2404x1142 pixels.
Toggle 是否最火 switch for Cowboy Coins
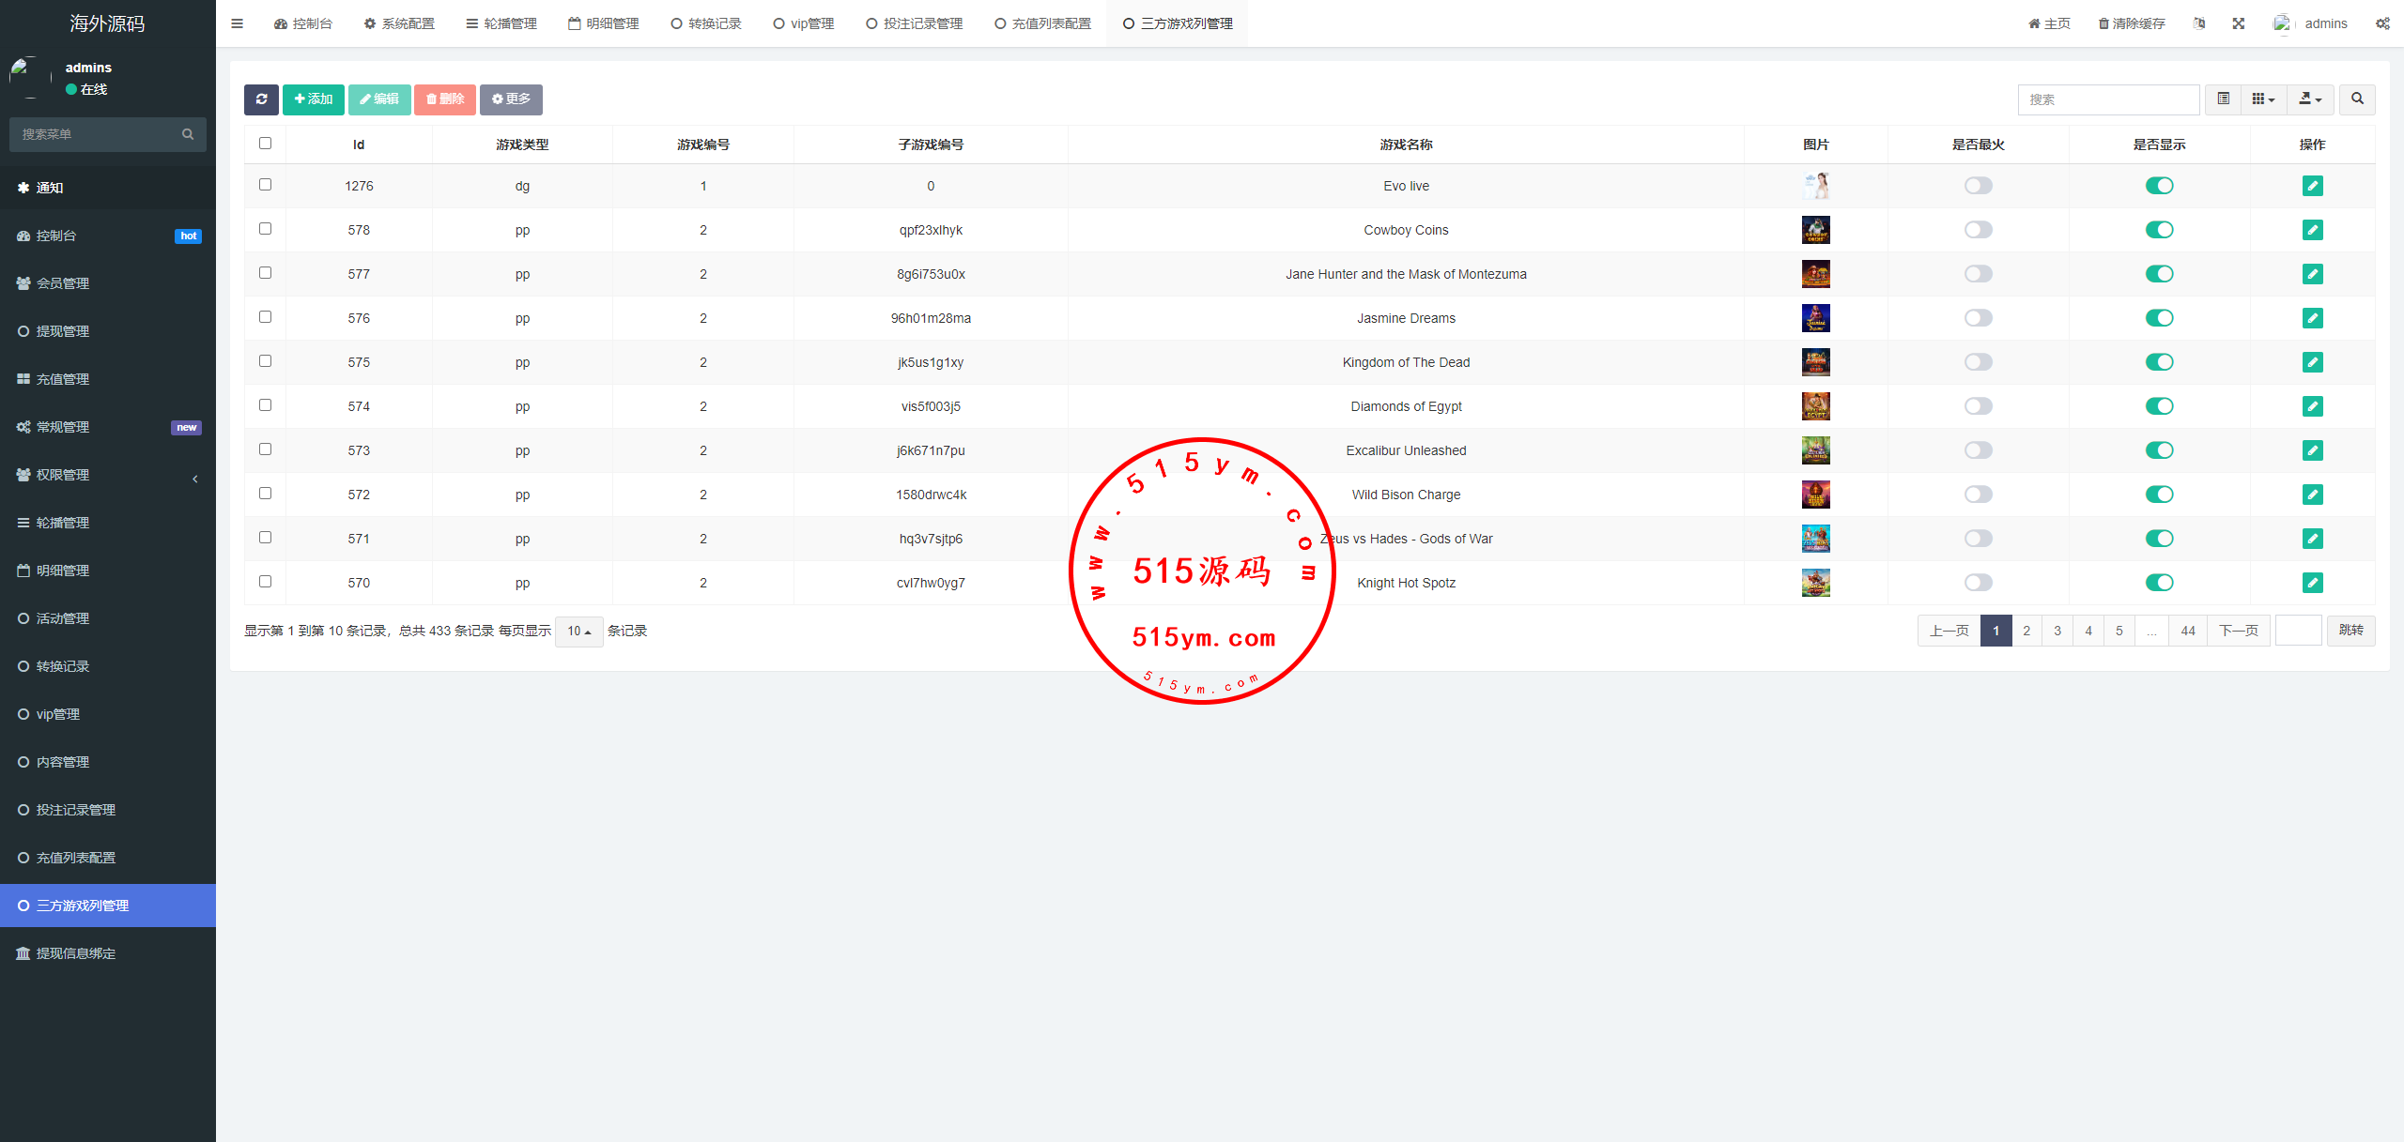1978,230
